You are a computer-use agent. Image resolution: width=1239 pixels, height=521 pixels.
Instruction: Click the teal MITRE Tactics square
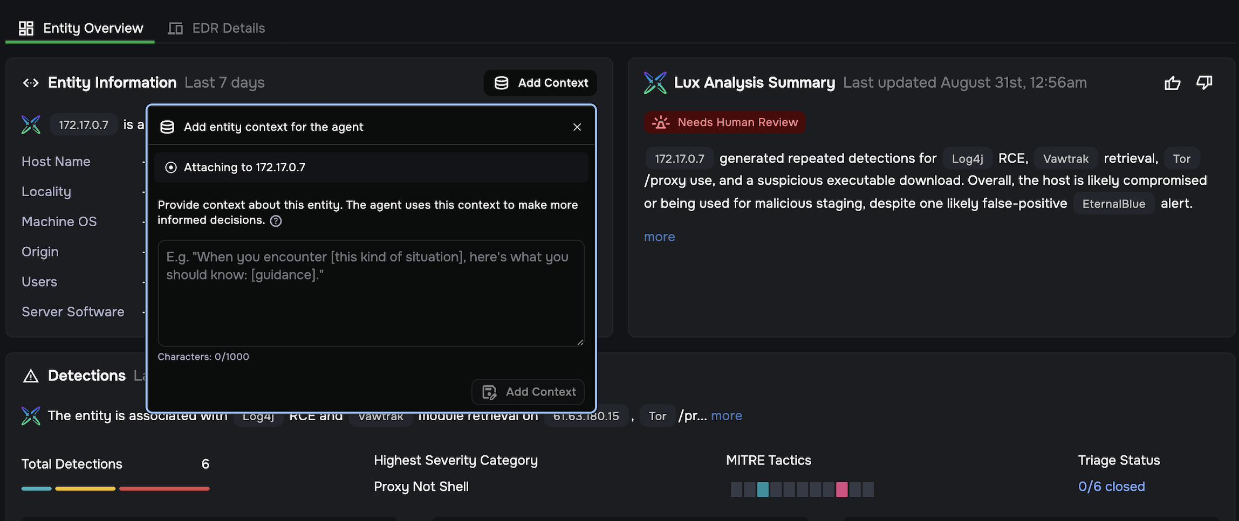click(763, 489)
